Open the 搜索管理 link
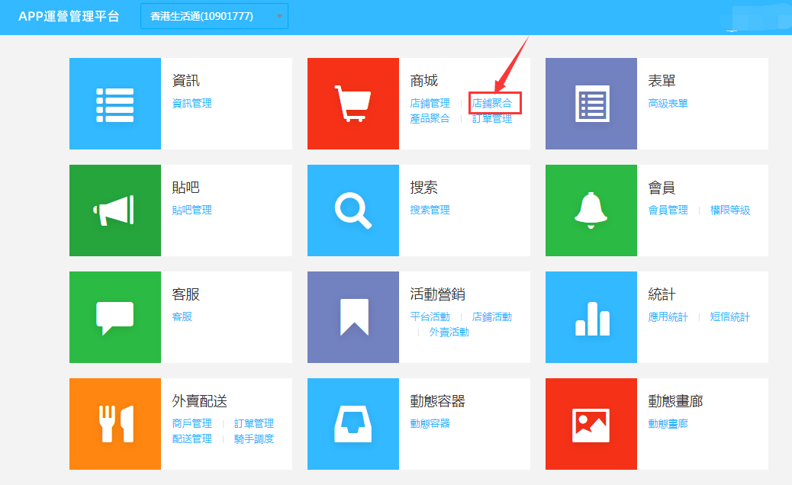 click(x=430, y=210)
